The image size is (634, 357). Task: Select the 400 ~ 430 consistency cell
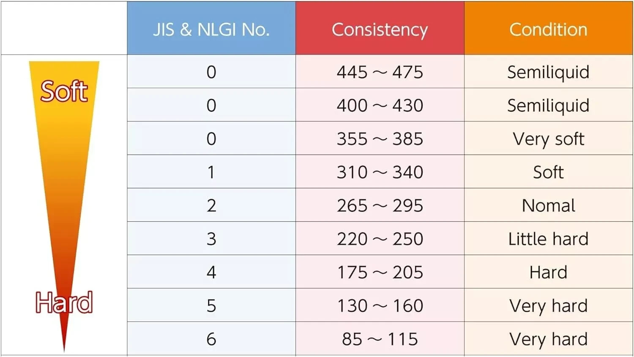[380, 105]
